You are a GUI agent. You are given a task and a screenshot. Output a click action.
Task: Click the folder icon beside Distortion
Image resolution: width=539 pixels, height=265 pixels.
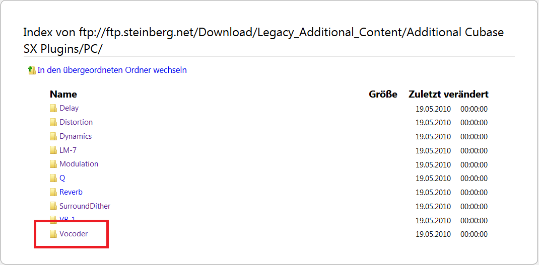53,123
